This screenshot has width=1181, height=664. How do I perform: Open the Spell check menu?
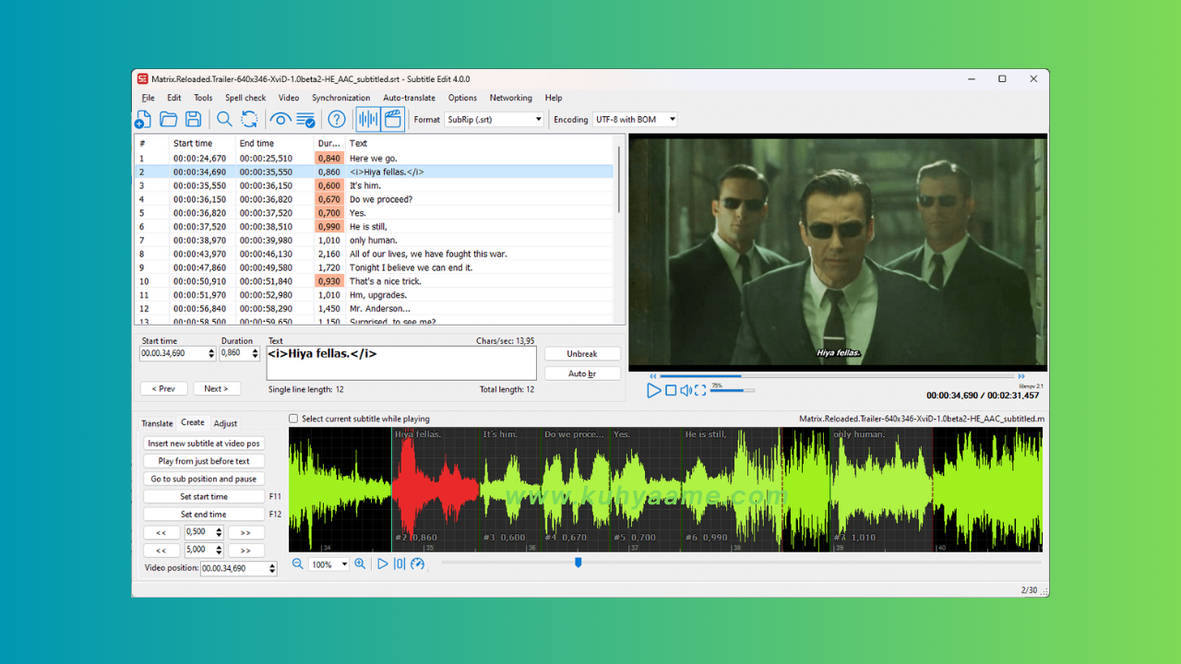coord(245,98)
